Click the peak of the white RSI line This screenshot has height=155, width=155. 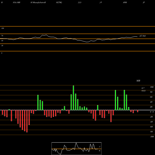(x=46, y=35)
